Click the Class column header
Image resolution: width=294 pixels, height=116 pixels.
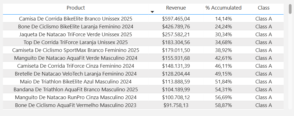point(263,8)
